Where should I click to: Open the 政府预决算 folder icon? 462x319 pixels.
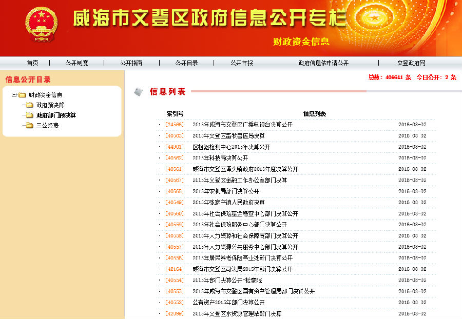29,105
